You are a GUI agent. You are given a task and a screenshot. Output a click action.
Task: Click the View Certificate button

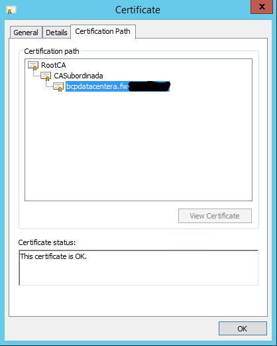[215, 216]
